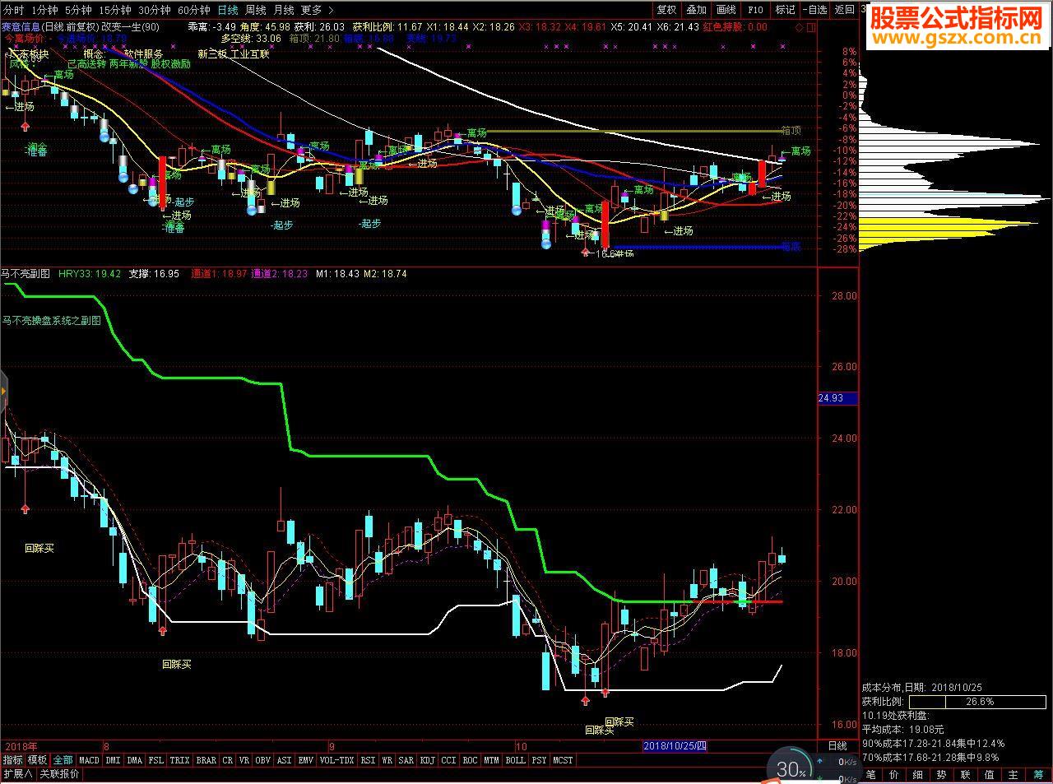The height and width of the screenshot is (784, 1053).
Task: Apply the BRAR indicator
Action: [x=206, y=760]
